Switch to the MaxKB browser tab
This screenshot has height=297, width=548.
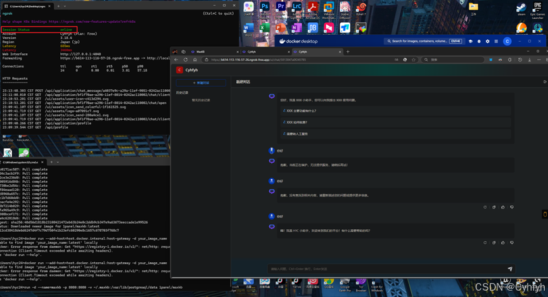[x=214, y=52]
